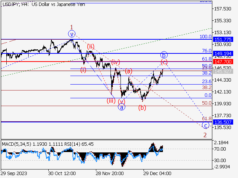Click the 30.00 RSI level value

coord(220,161)
